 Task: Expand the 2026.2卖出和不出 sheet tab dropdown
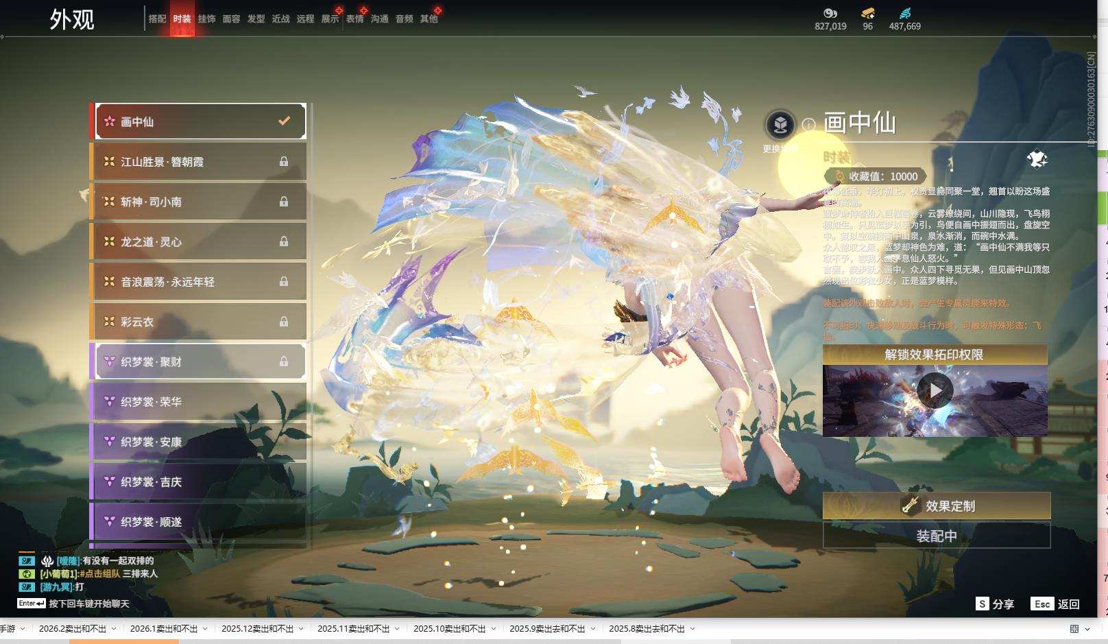[x=113, y=629]
